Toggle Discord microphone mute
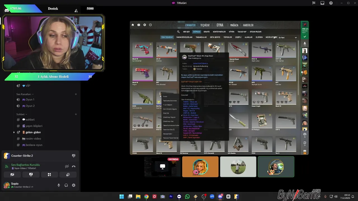 pos(59,185)
